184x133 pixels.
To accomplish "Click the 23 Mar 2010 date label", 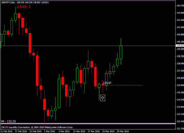I will point(108,131).
